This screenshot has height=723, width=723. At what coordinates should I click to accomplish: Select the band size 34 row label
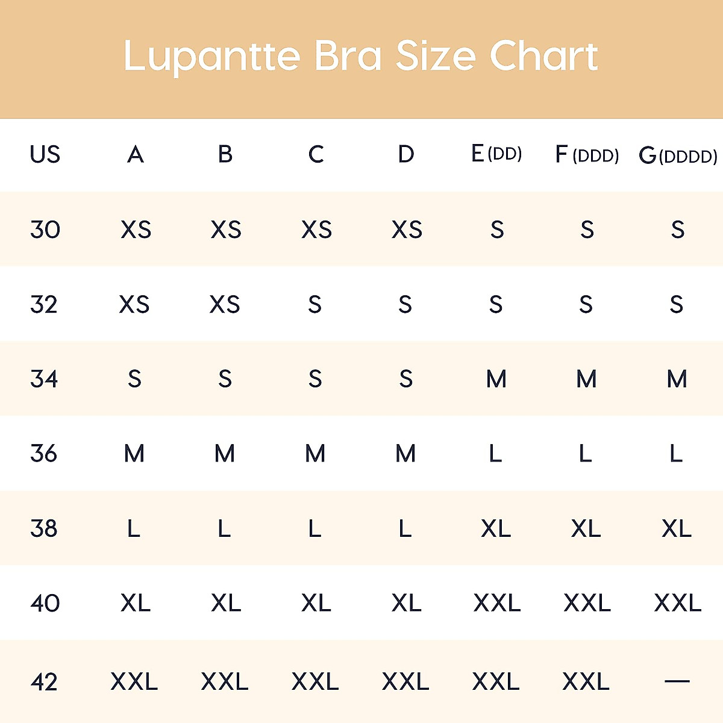pos(44,379)
